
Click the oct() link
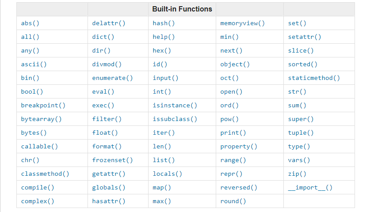click(229, 78)
